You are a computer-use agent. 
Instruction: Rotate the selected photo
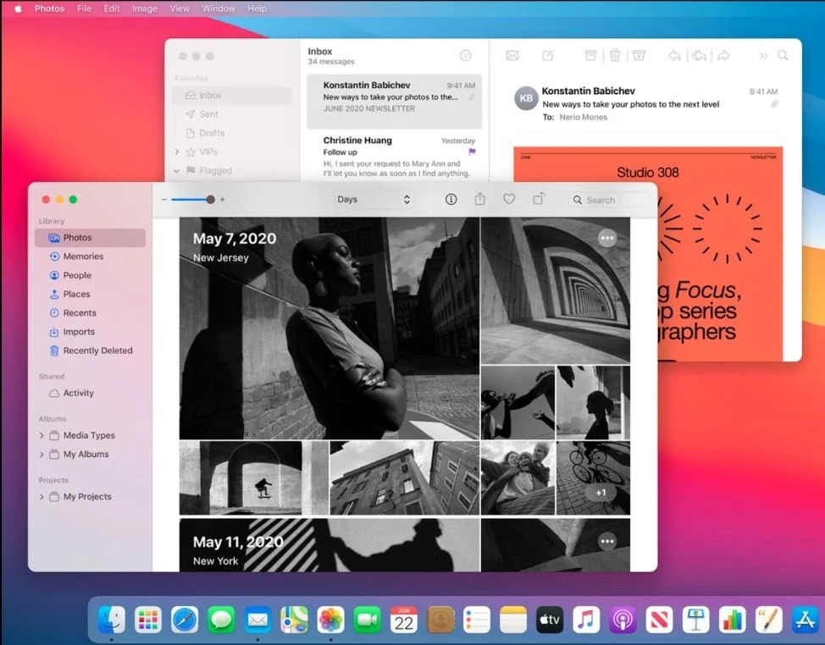coord(539,200)
